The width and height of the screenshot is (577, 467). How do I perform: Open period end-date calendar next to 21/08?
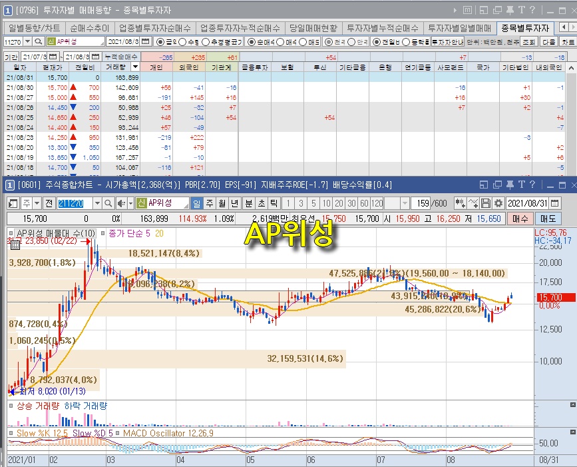coord(96,57)
